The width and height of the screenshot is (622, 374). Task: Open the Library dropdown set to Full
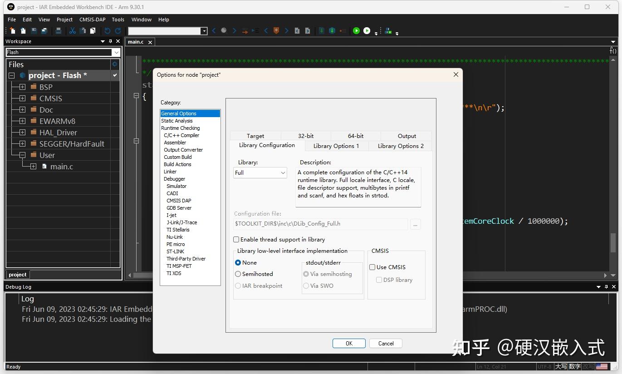260,172
